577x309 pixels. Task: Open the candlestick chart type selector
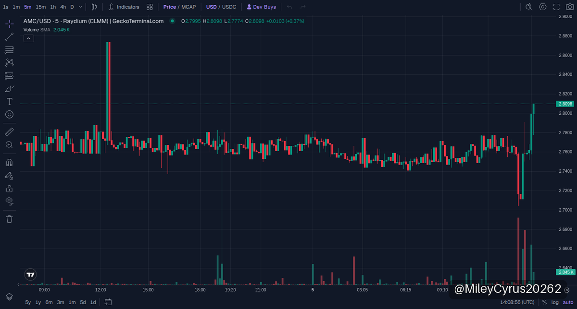click(94, 7)
